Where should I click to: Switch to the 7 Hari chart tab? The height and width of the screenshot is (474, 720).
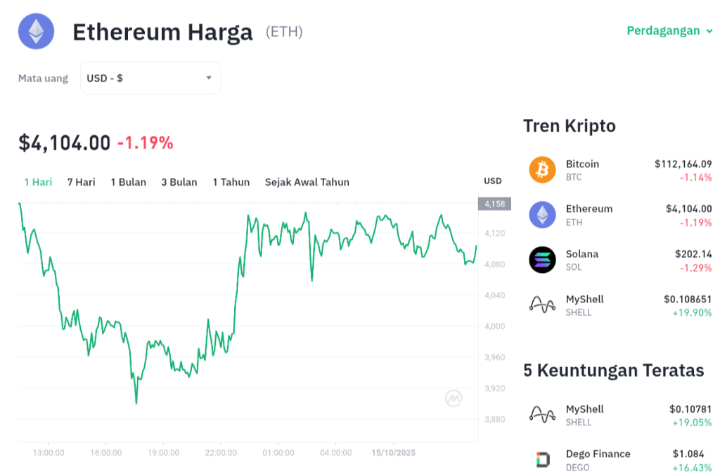pyautogui.click(x=81, y=181)
